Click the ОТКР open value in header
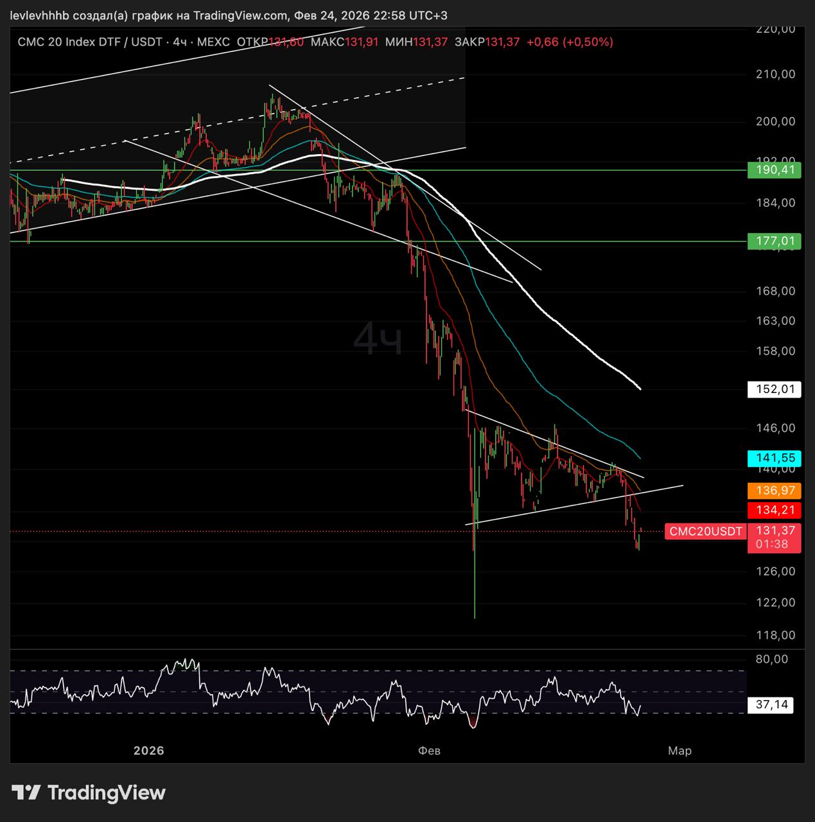Image resolution: width=815 pixels, height=822 pixels. pyautogui.click(x=270, y=42)
